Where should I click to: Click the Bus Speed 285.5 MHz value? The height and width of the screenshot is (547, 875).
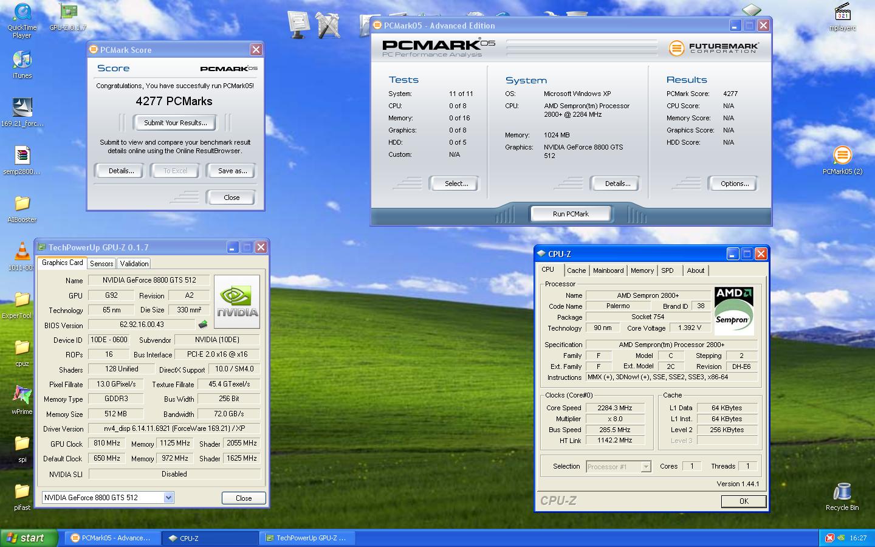pyautogui.click(x=615, y=430)
